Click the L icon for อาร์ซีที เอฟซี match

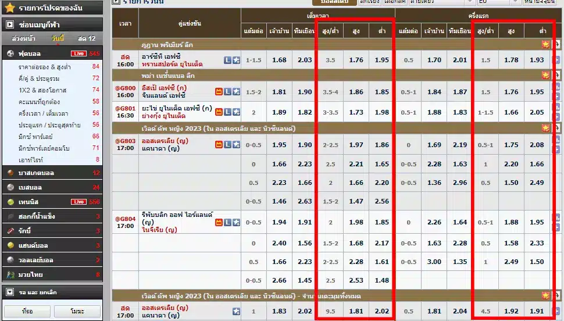(227, 60)
